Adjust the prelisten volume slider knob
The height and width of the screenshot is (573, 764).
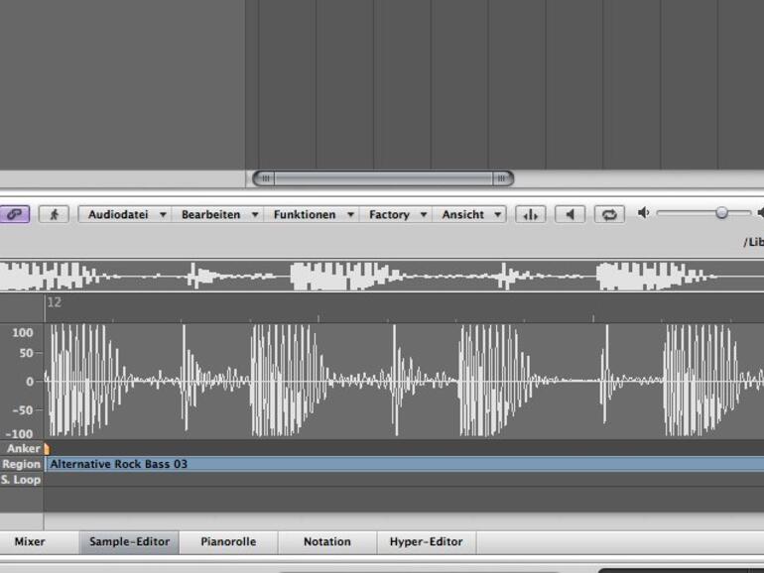tap(721, 213)
